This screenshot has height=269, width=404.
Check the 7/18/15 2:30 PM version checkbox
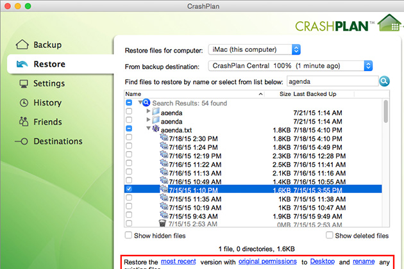(x=129, y=137)
